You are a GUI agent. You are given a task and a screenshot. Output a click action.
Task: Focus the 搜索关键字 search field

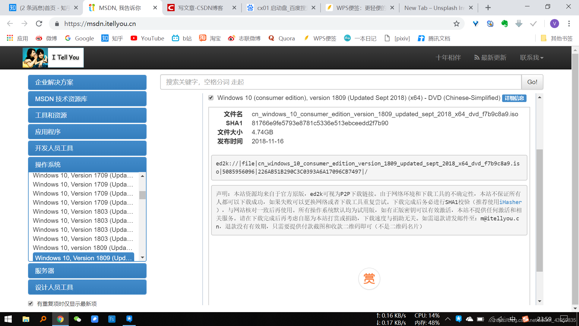point(341,82)
